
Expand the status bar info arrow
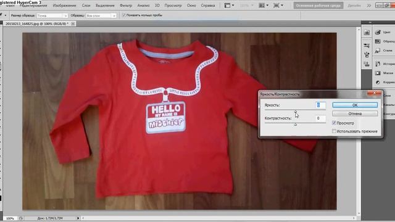click(78, 218)
